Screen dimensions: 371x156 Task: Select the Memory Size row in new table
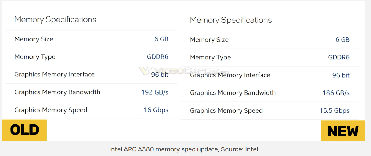pyautogui.click(x=270, y=40)
